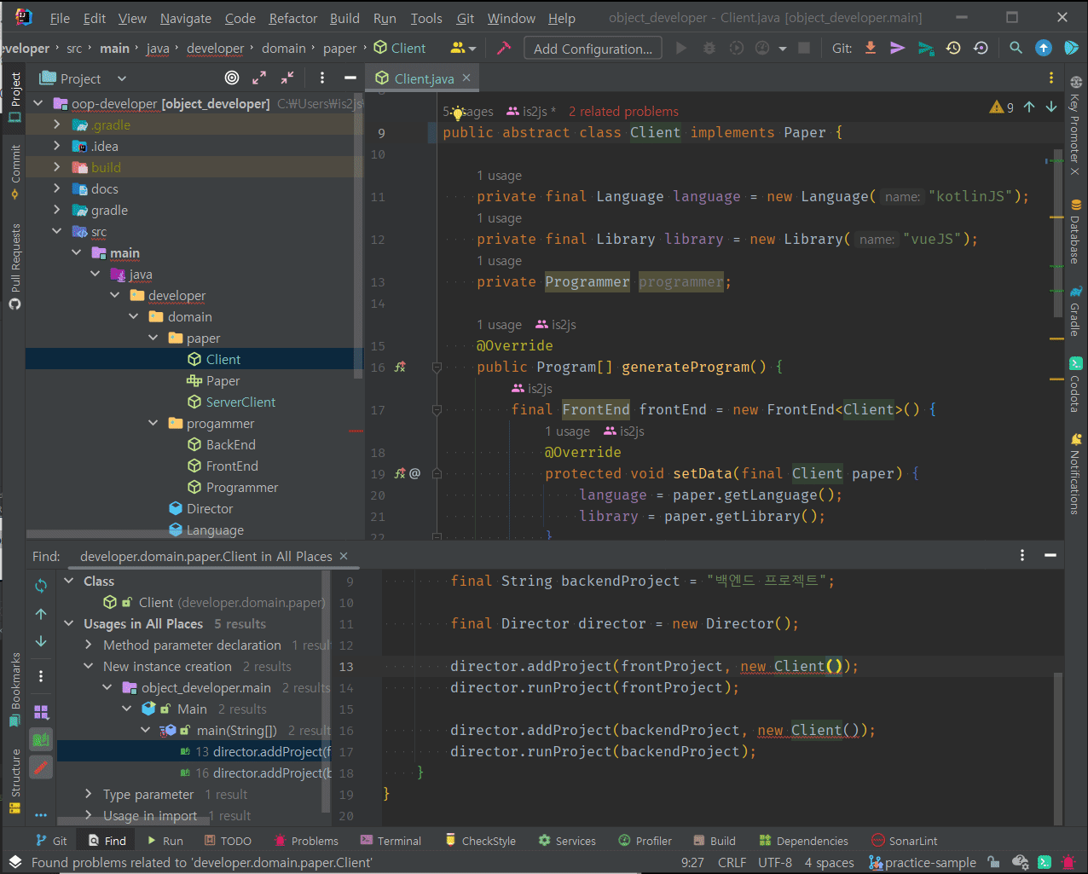Jump to next occurrence in Find panel

click(x=41, y=641)
